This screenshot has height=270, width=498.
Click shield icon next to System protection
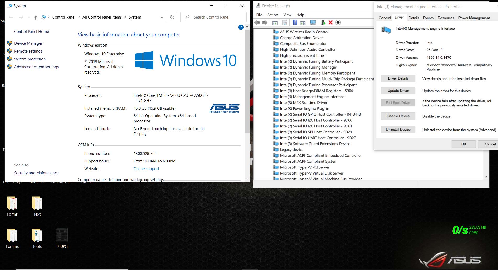click(9, 59)
